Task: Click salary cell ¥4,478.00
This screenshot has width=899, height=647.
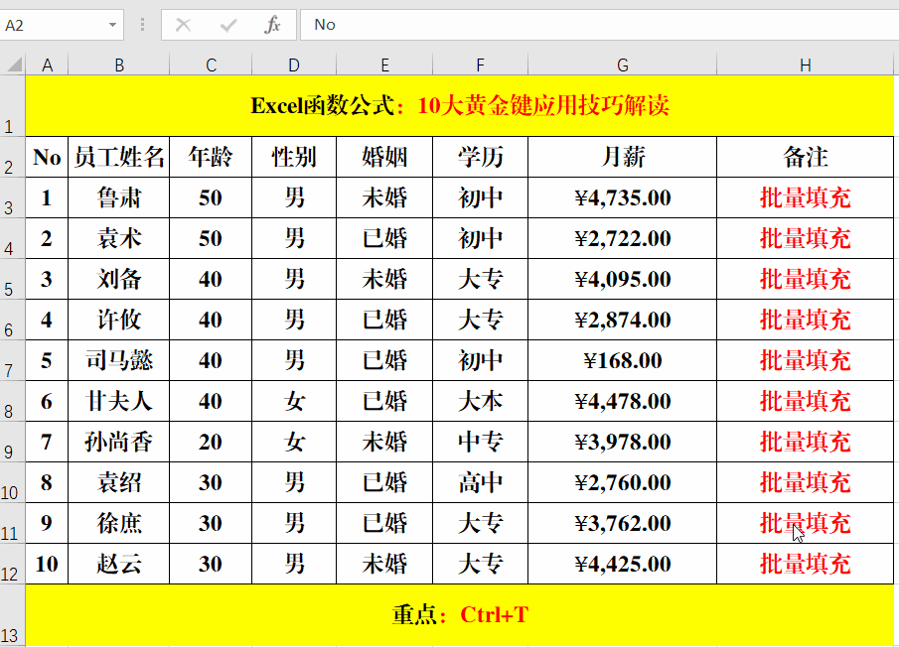Action: tap(622, 401)
